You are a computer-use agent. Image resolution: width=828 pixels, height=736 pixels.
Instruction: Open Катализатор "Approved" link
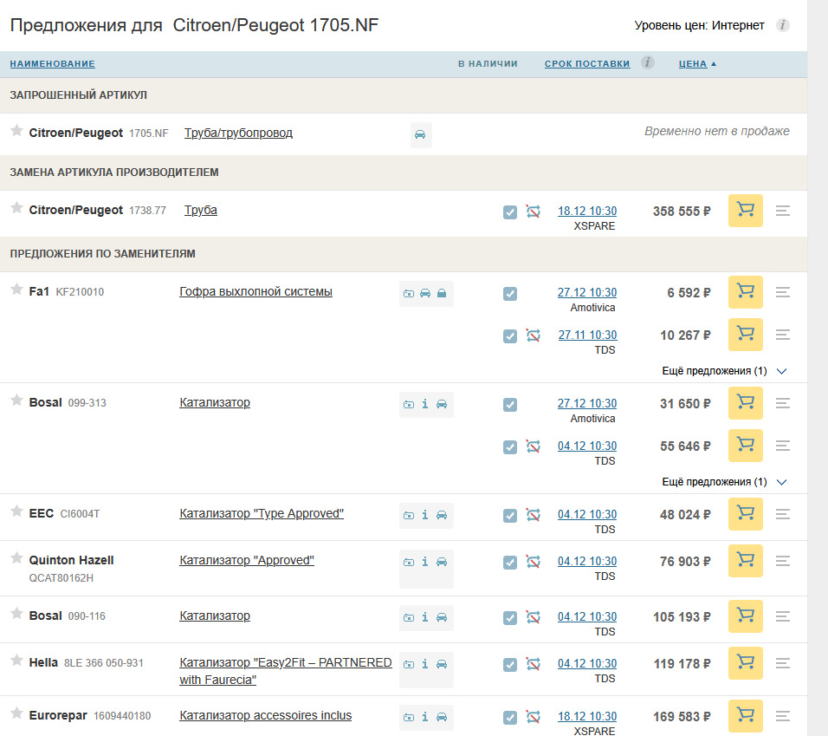point(247,560)
